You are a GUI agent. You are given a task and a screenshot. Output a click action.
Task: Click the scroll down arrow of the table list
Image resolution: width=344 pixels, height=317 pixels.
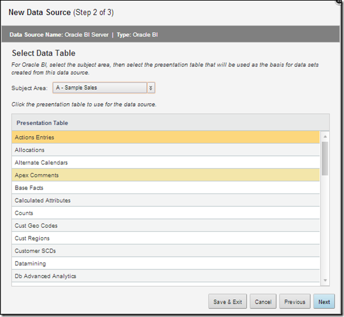[325, 280]
